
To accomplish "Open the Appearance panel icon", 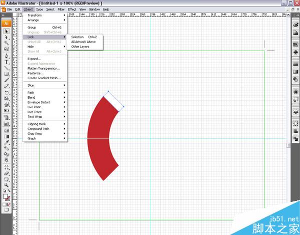I will point(295,92).
